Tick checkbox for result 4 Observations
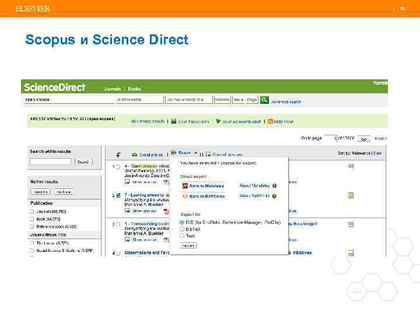 pos(118,253)
